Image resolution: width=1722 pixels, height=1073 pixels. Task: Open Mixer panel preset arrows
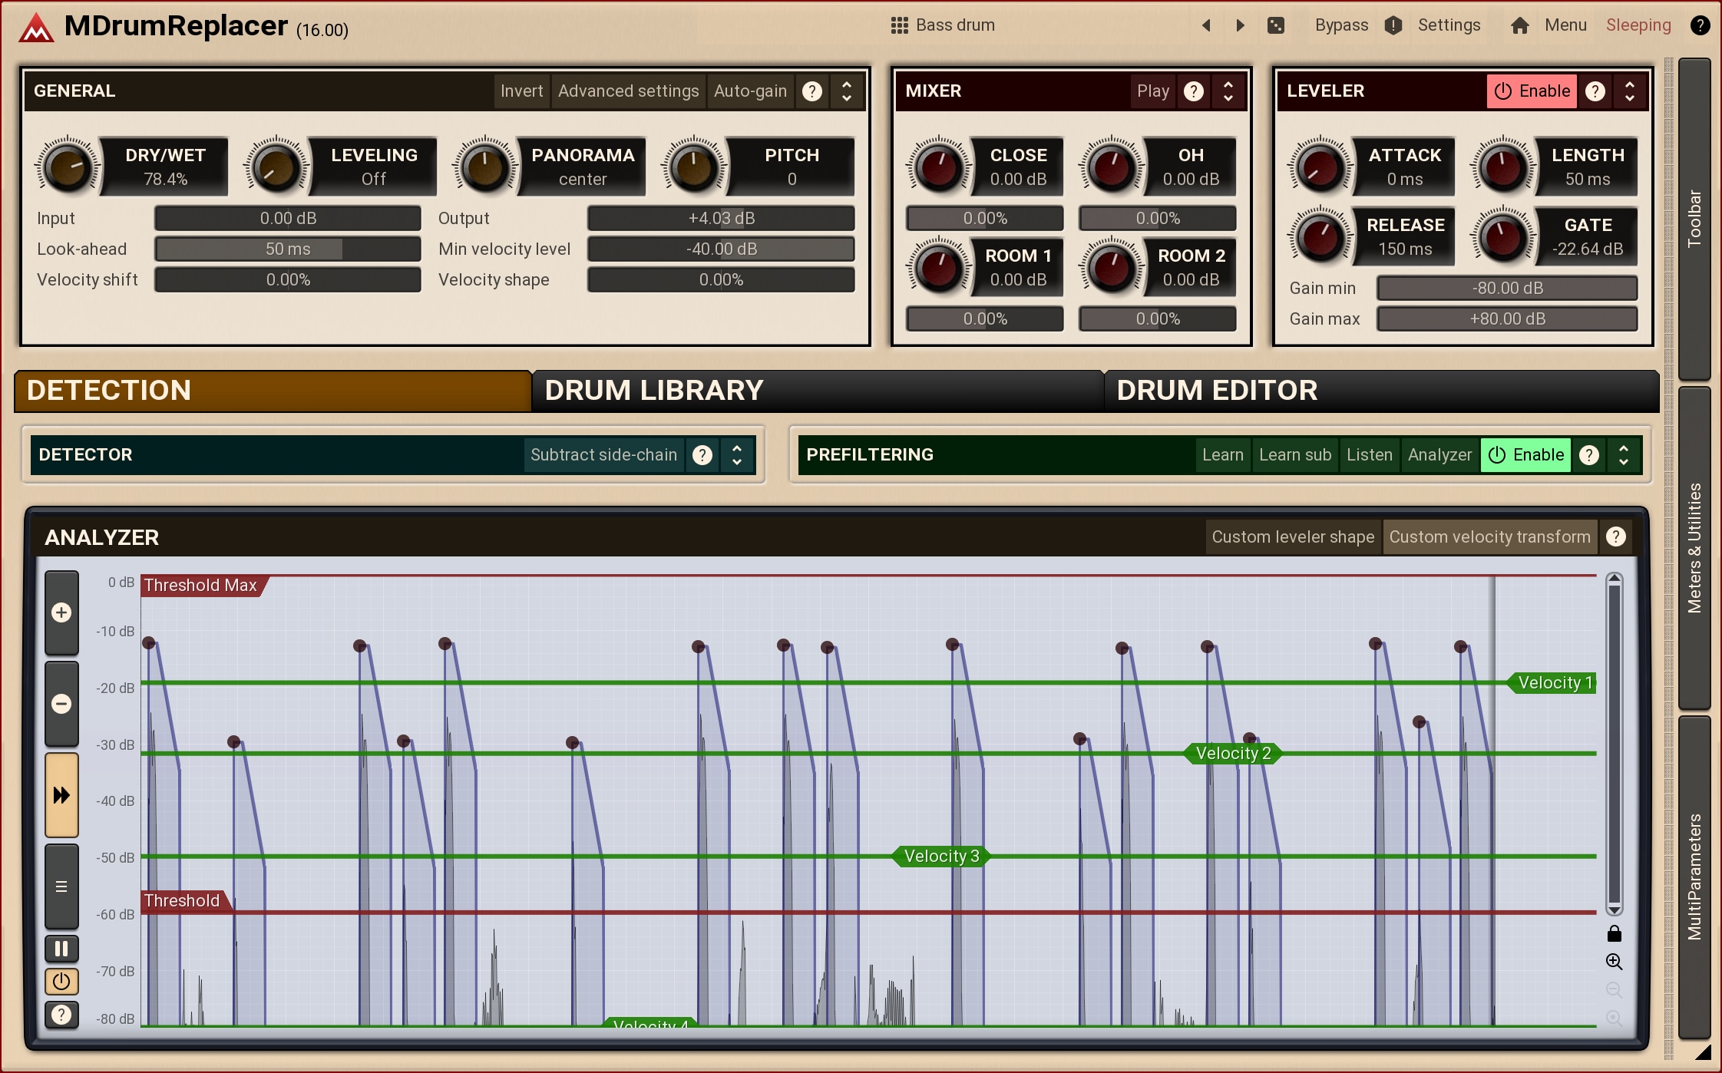click(1228, 91)
